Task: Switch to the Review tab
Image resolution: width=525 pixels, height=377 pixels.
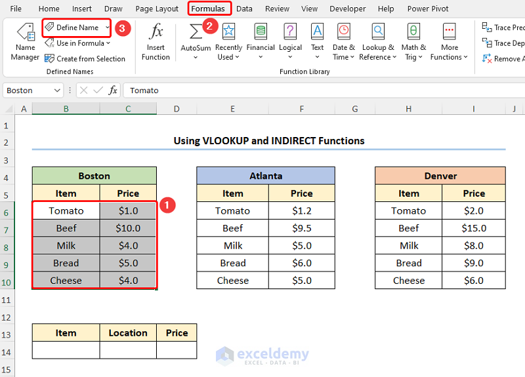Action: click(x=277, y=9)
